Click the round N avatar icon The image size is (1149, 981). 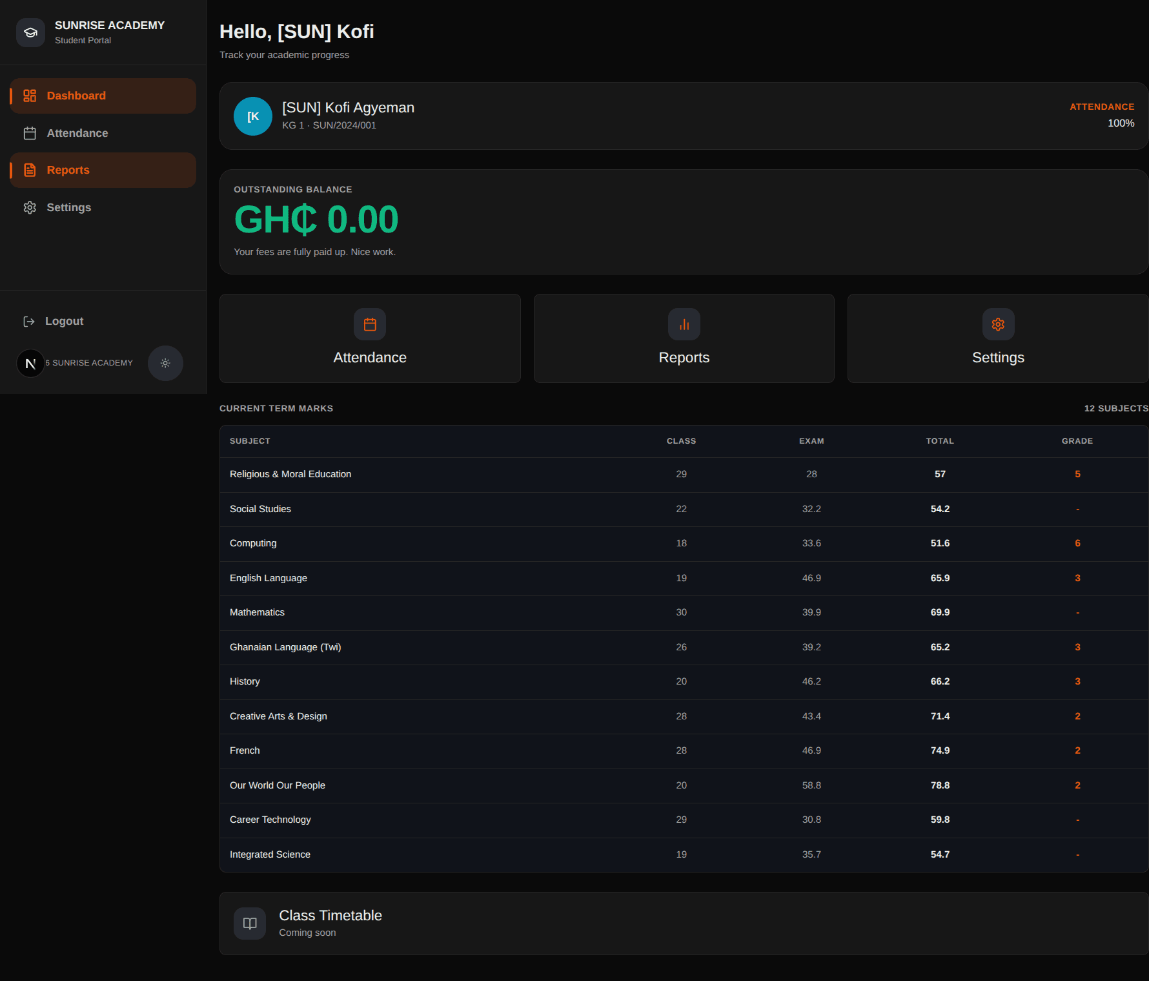(x=30, y=364)
